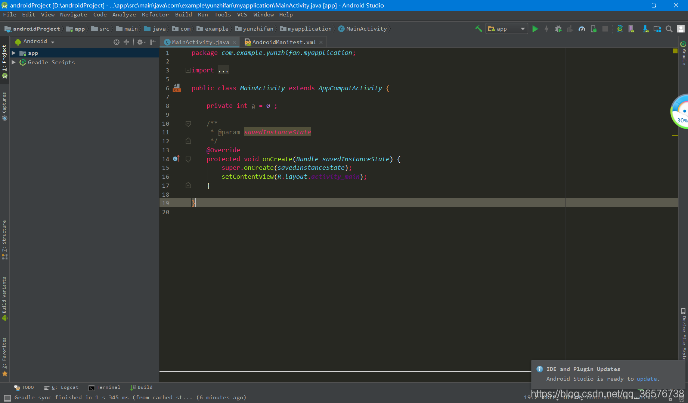Screen dimensions: 688x403
Task: Click the fold end marker at line 17
Action: pos(188,185)
